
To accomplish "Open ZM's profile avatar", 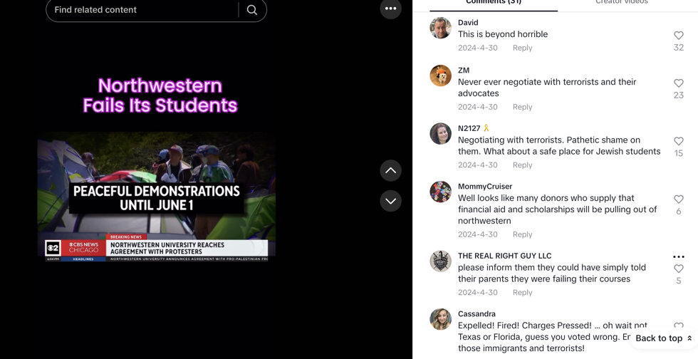I will point(441,76).
